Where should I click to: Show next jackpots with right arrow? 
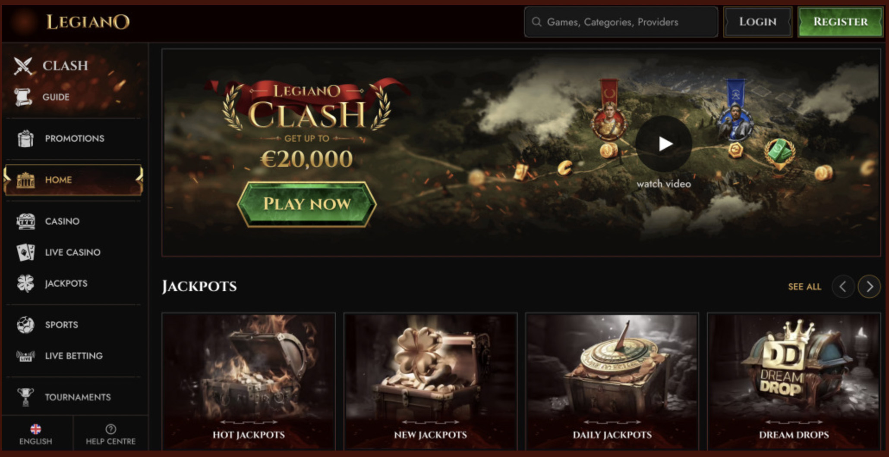click(869, 286)
